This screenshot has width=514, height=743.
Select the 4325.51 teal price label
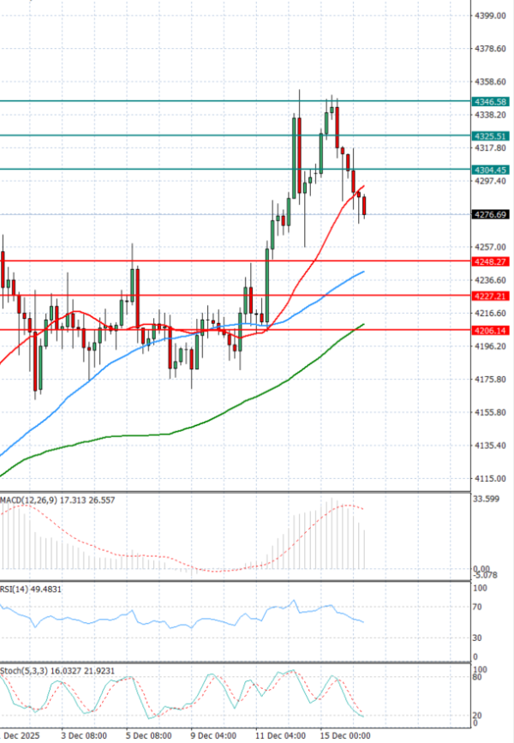490,135
